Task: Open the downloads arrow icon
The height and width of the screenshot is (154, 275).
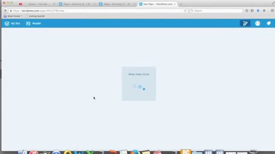Action: click(x=258, y=11)
